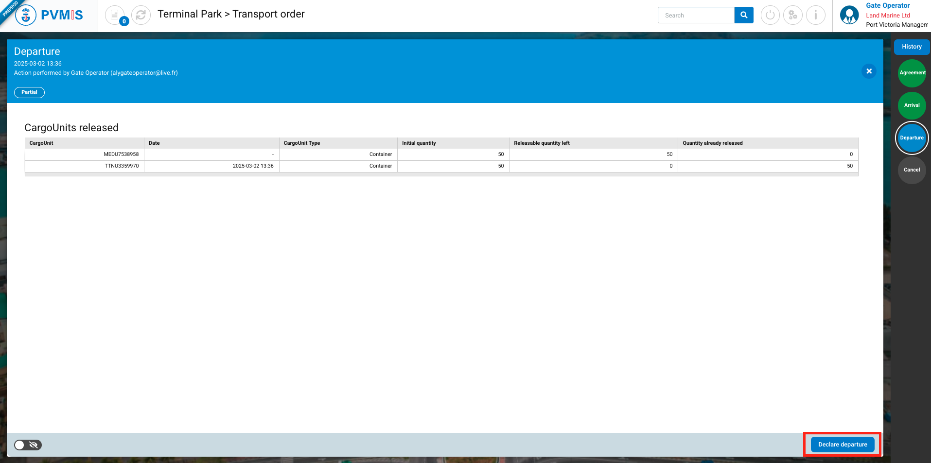Sort by Releasable quantity left column header
Image resolution: width=931 pixels, height=463 pixels.
pos(542,143)
